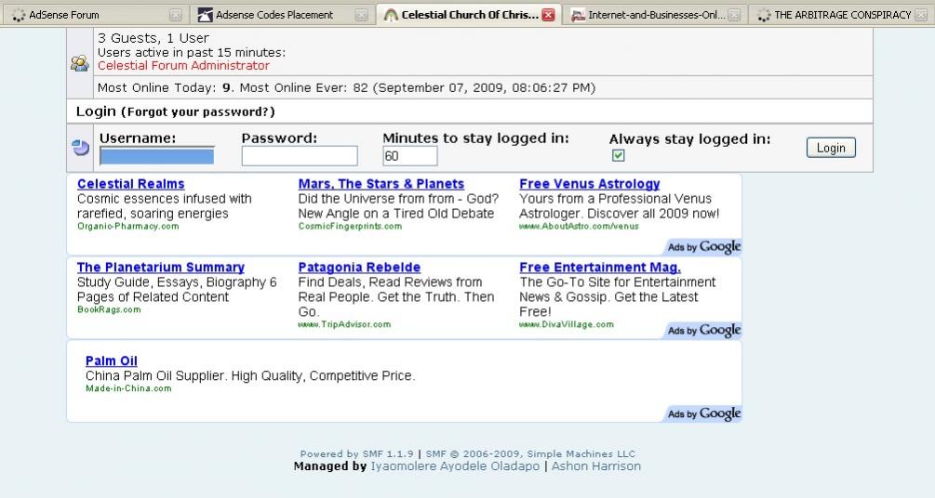Click the Login section heading

click(96, 111)
